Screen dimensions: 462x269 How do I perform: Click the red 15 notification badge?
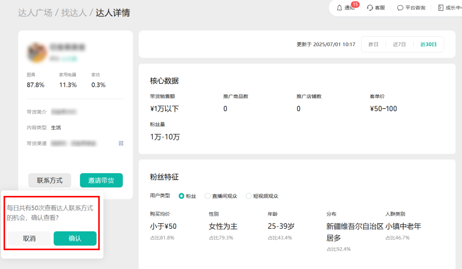355,4
